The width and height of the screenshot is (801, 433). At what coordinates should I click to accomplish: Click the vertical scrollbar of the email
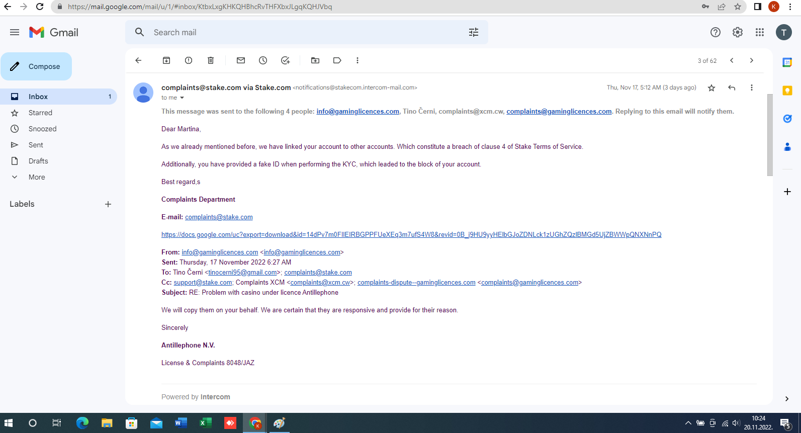point(769,136)
